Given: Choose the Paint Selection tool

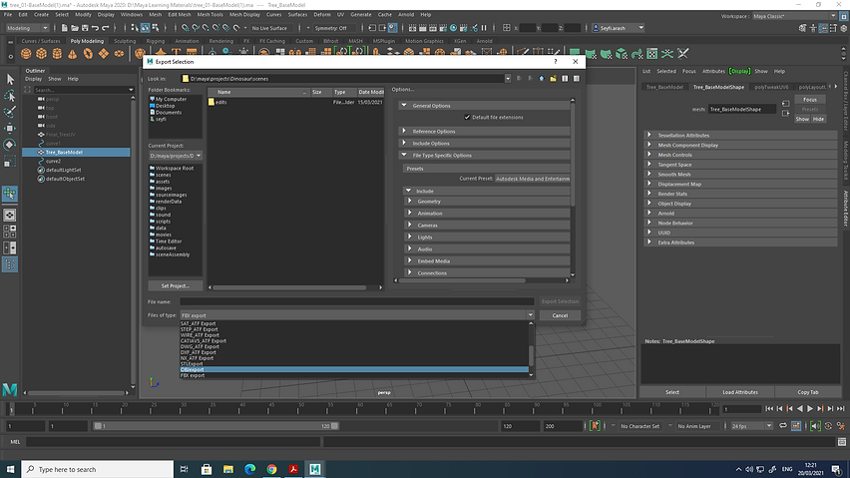Looking at the screenshot, I should (x=10, y=112).
